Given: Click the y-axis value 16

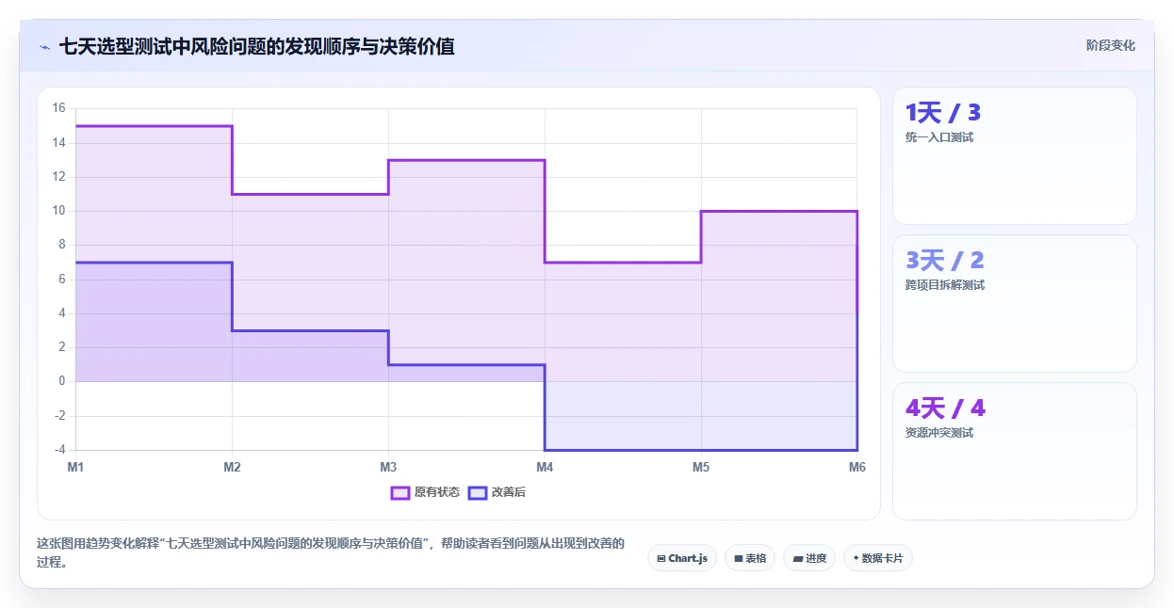Looking at the screenshot, I should coord(58,108).
